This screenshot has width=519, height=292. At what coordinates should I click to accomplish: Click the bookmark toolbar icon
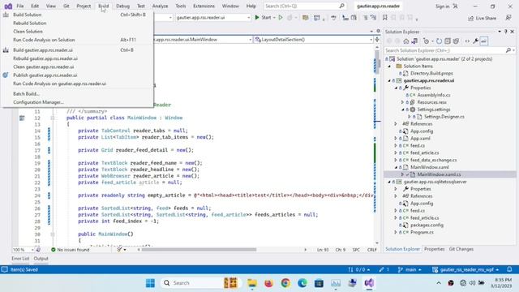click(x=384, y=18)
